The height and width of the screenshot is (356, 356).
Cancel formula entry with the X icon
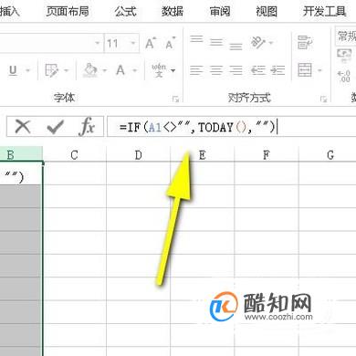[x=23, y=126]
